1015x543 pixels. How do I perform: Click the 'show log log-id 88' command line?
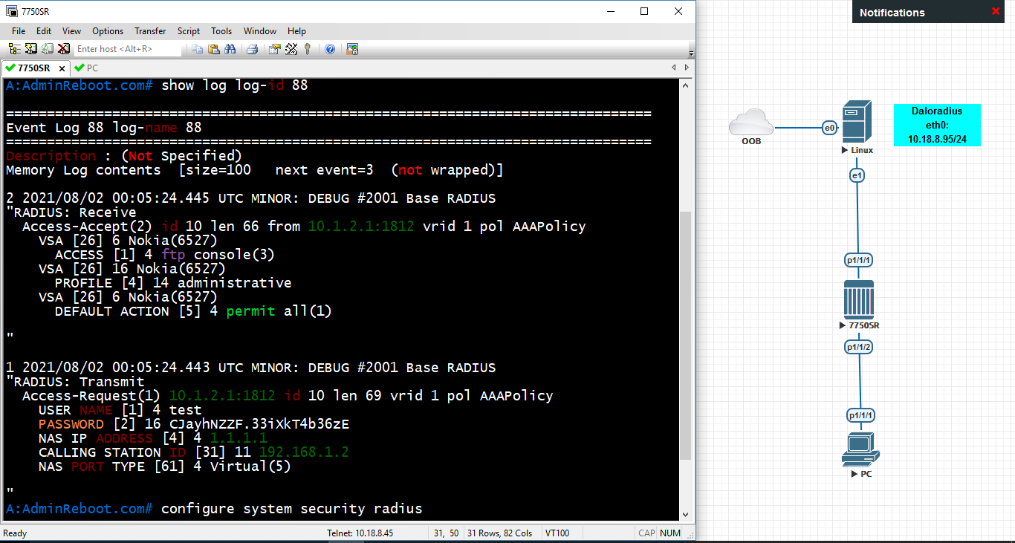tap(157, 85)
